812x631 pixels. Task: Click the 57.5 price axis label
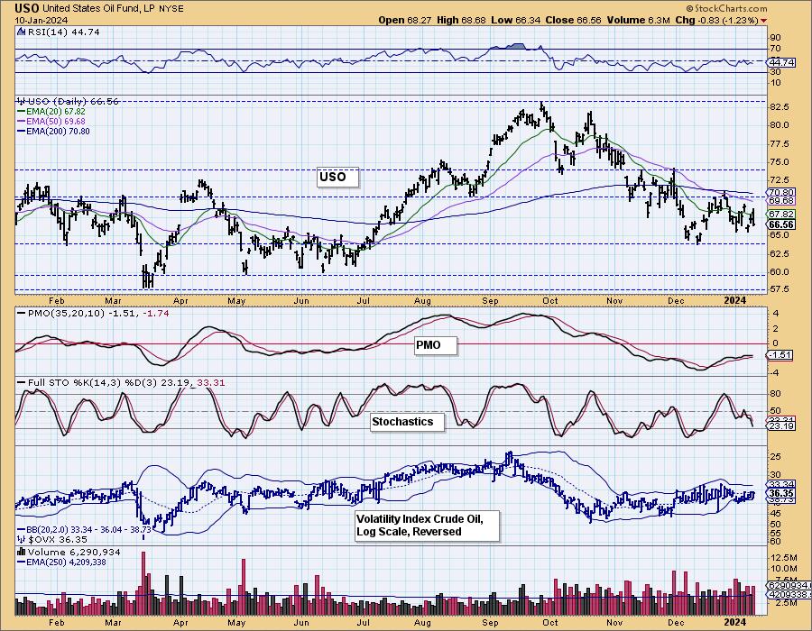click(780, 289)
